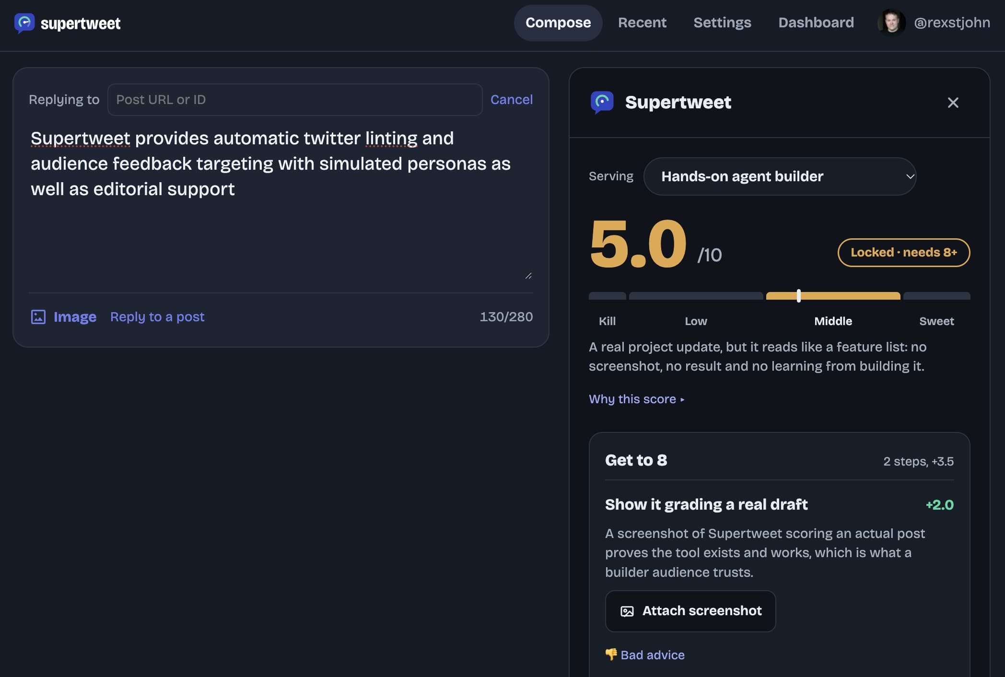The width and height of the screenshot is (1005, 677).
Task: Click the supertweet logo icon in header
Action: coord(24,23)
